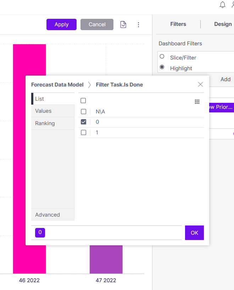Click the save widget document icon

coord(123,24)
